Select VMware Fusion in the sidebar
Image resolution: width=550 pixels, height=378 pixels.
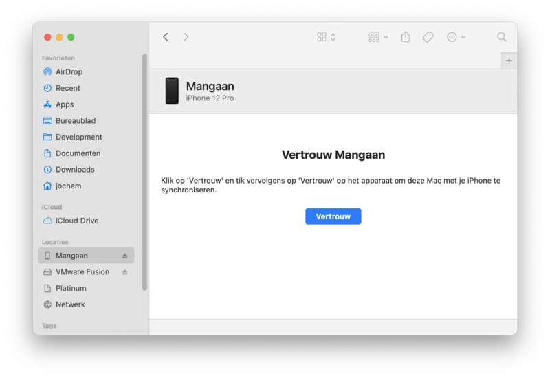click(86, 271)
